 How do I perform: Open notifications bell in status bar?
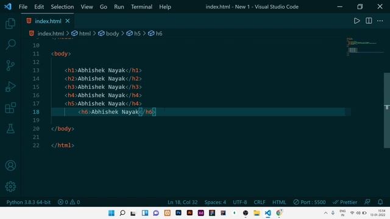pyautogui.click(x=380, y=202)
